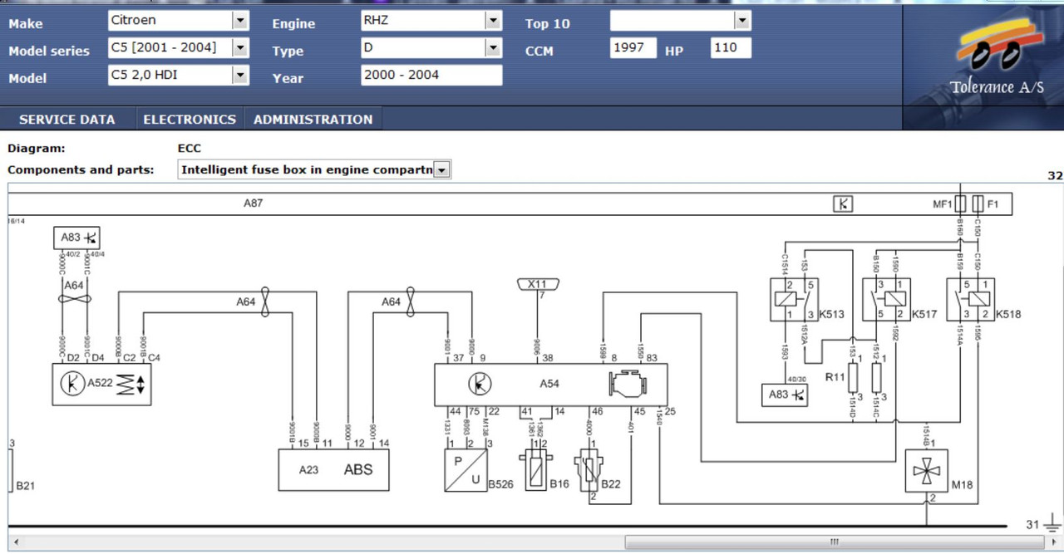1064x554 pixels.
Task: Open the ADMINISTRATION tab
Action: (x=313, y=119)
